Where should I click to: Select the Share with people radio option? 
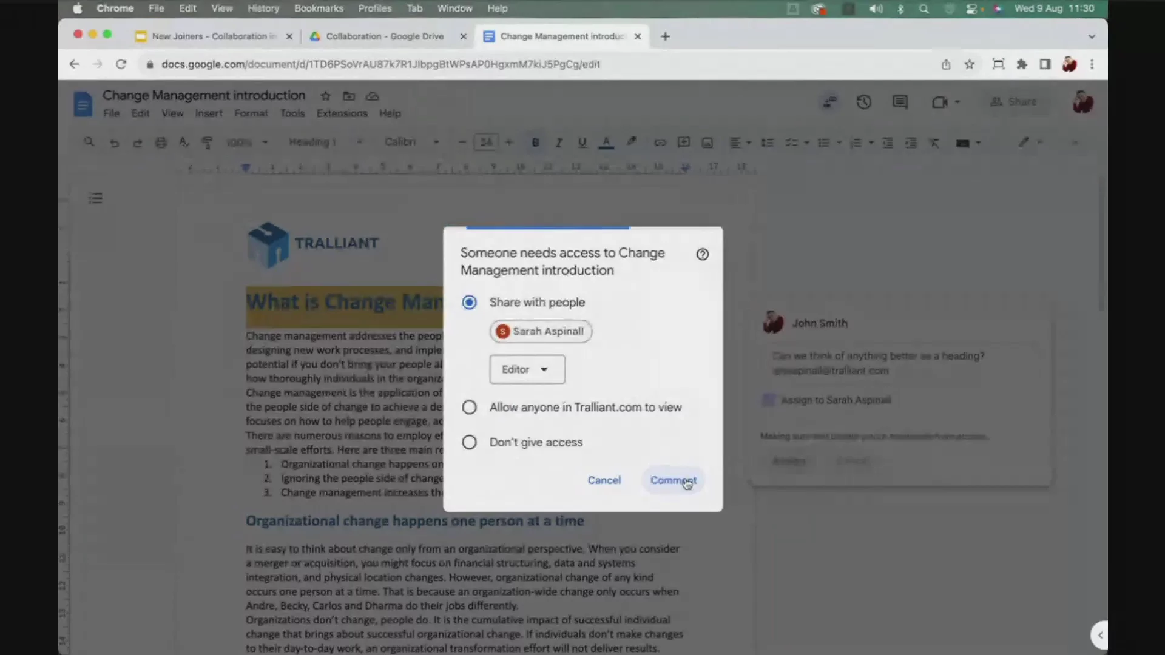pyautogui.click(x=469, y=302)
